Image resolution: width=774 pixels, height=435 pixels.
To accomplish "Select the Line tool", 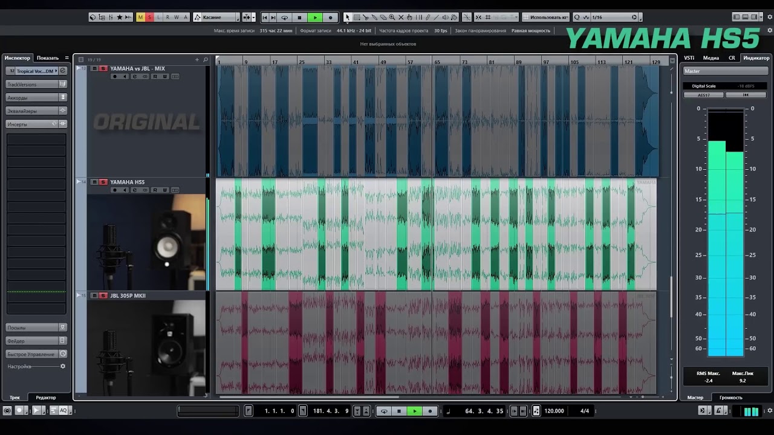I will click(x=436, y=18).
